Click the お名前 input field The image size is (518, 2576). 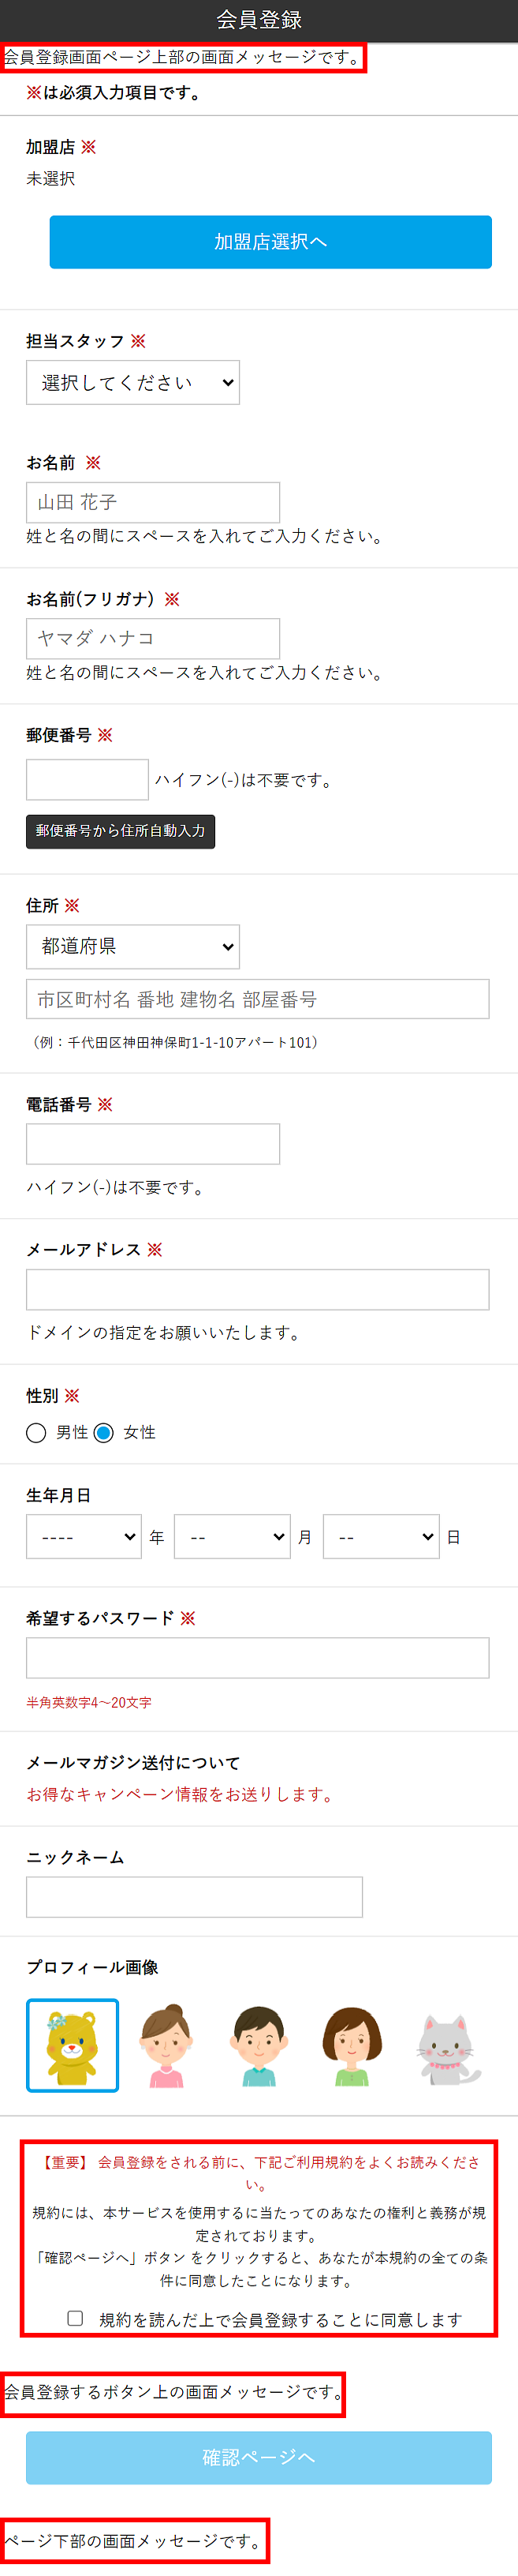click(153, 502)
